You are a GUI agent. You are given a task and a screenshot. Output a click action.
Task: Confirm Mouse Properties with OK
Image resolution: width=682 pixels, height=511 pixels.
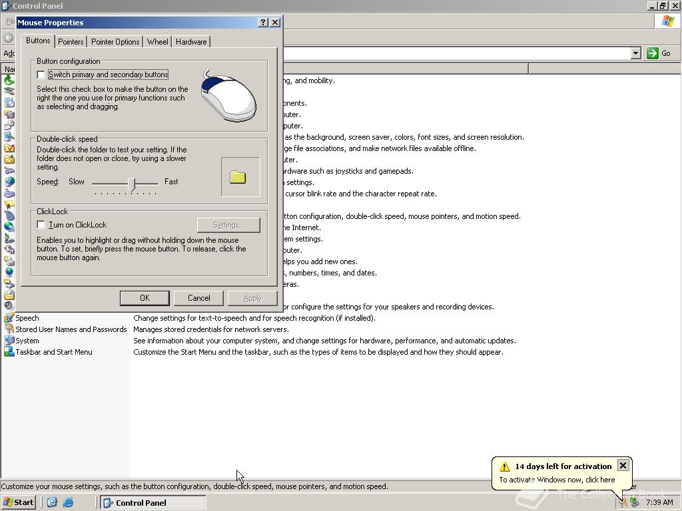pos(145,298)
